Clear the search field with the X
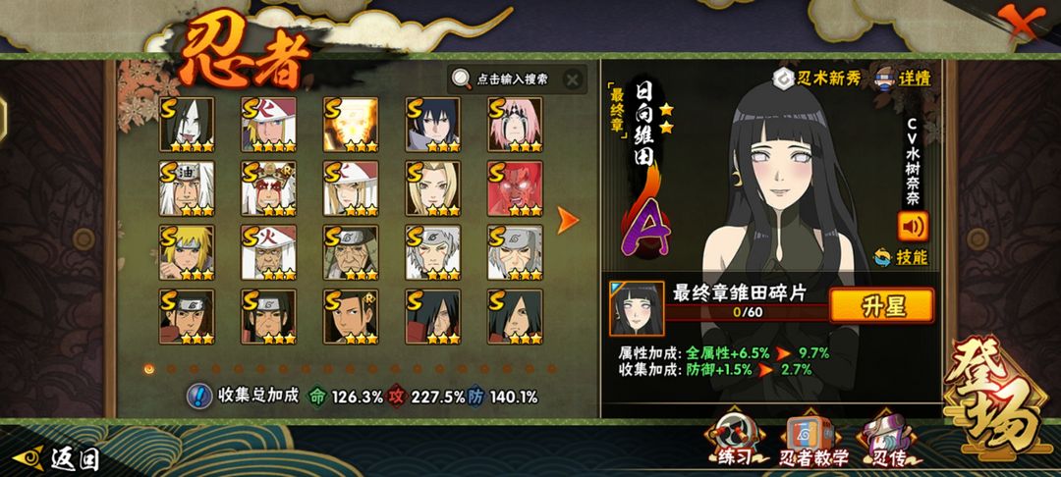This screenshot has height=477, width=1061. [x=573, y=79]
